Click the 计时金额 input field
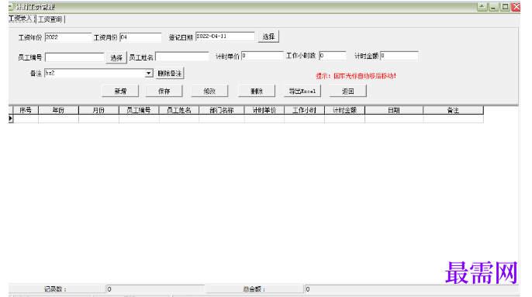Image resolution: width=532 pixels, height=297 pixels. click(x=399, y=56)
